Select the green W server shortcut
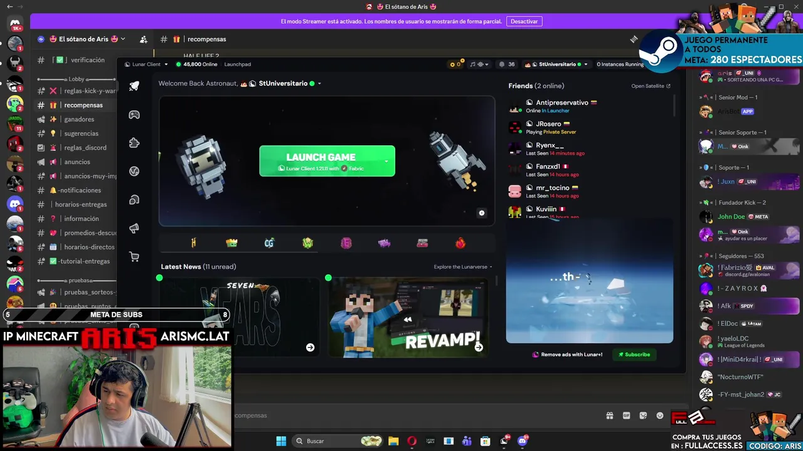803x451 pixels. pyautogui.click(x=307, y=243)
